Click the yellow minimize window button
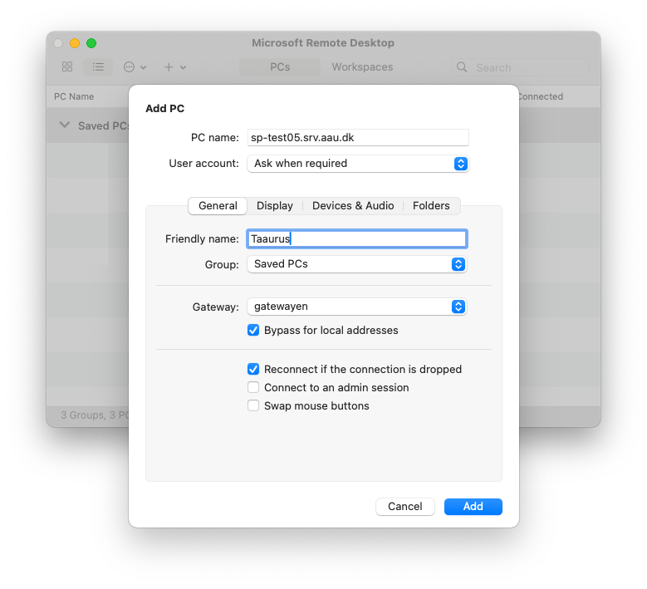 75,43
